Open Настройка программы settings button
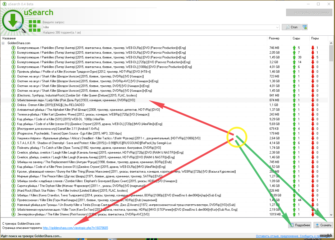 coord(309,12)
